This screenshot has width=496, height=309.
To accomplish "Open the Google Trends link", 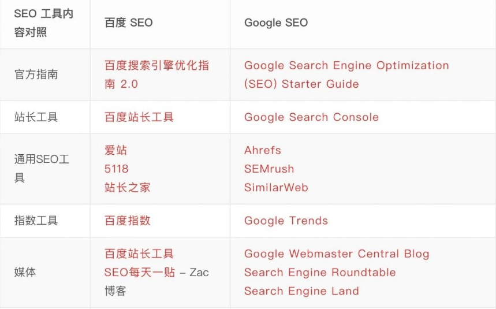I will pos(286,221).
